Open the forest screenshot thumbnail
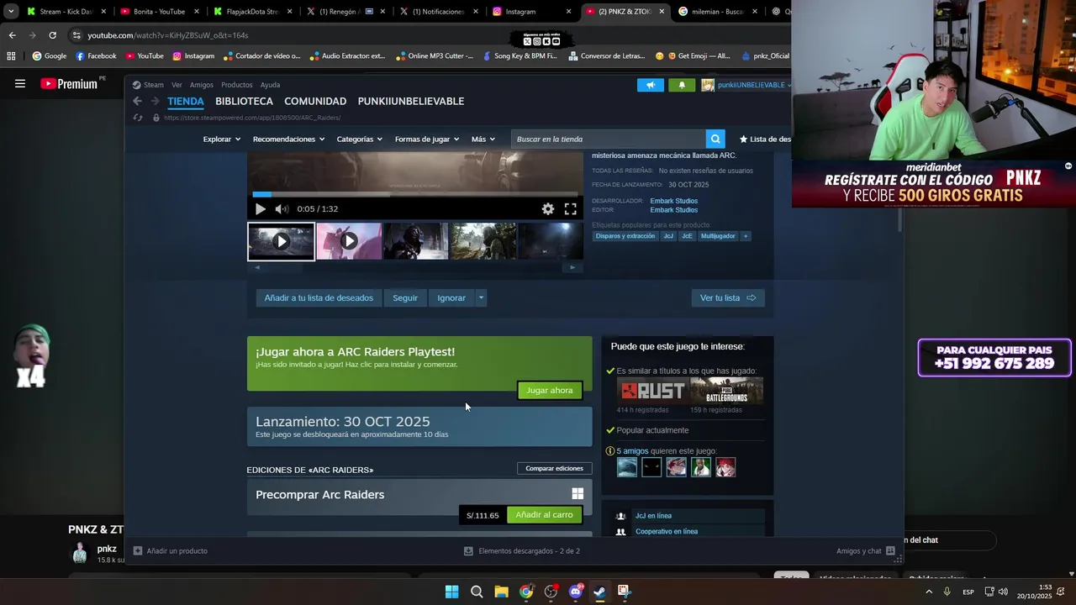 484,241
